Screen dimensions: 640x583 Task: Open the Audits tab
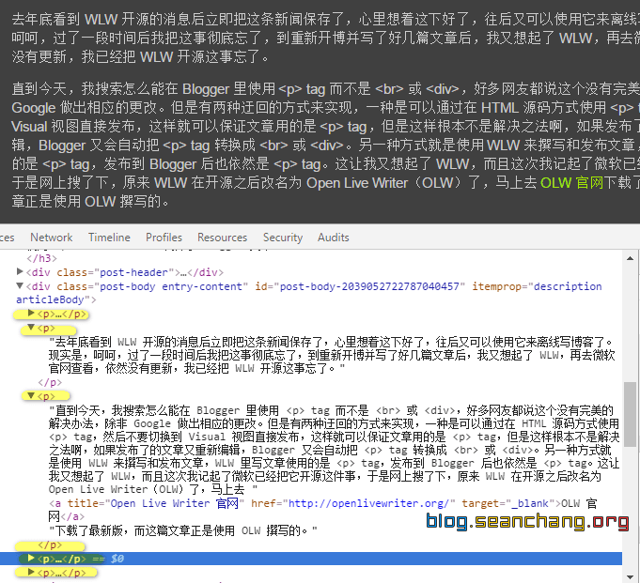(x=333, y=238)
